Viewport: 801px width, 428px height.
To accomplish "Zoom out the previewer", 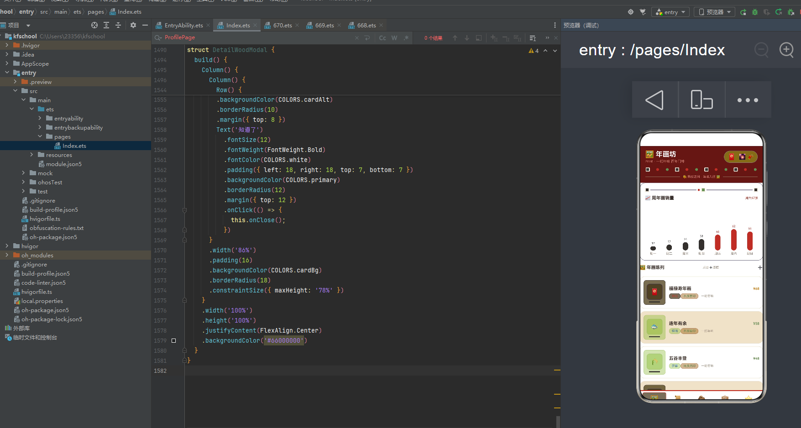I will point(761,50).
